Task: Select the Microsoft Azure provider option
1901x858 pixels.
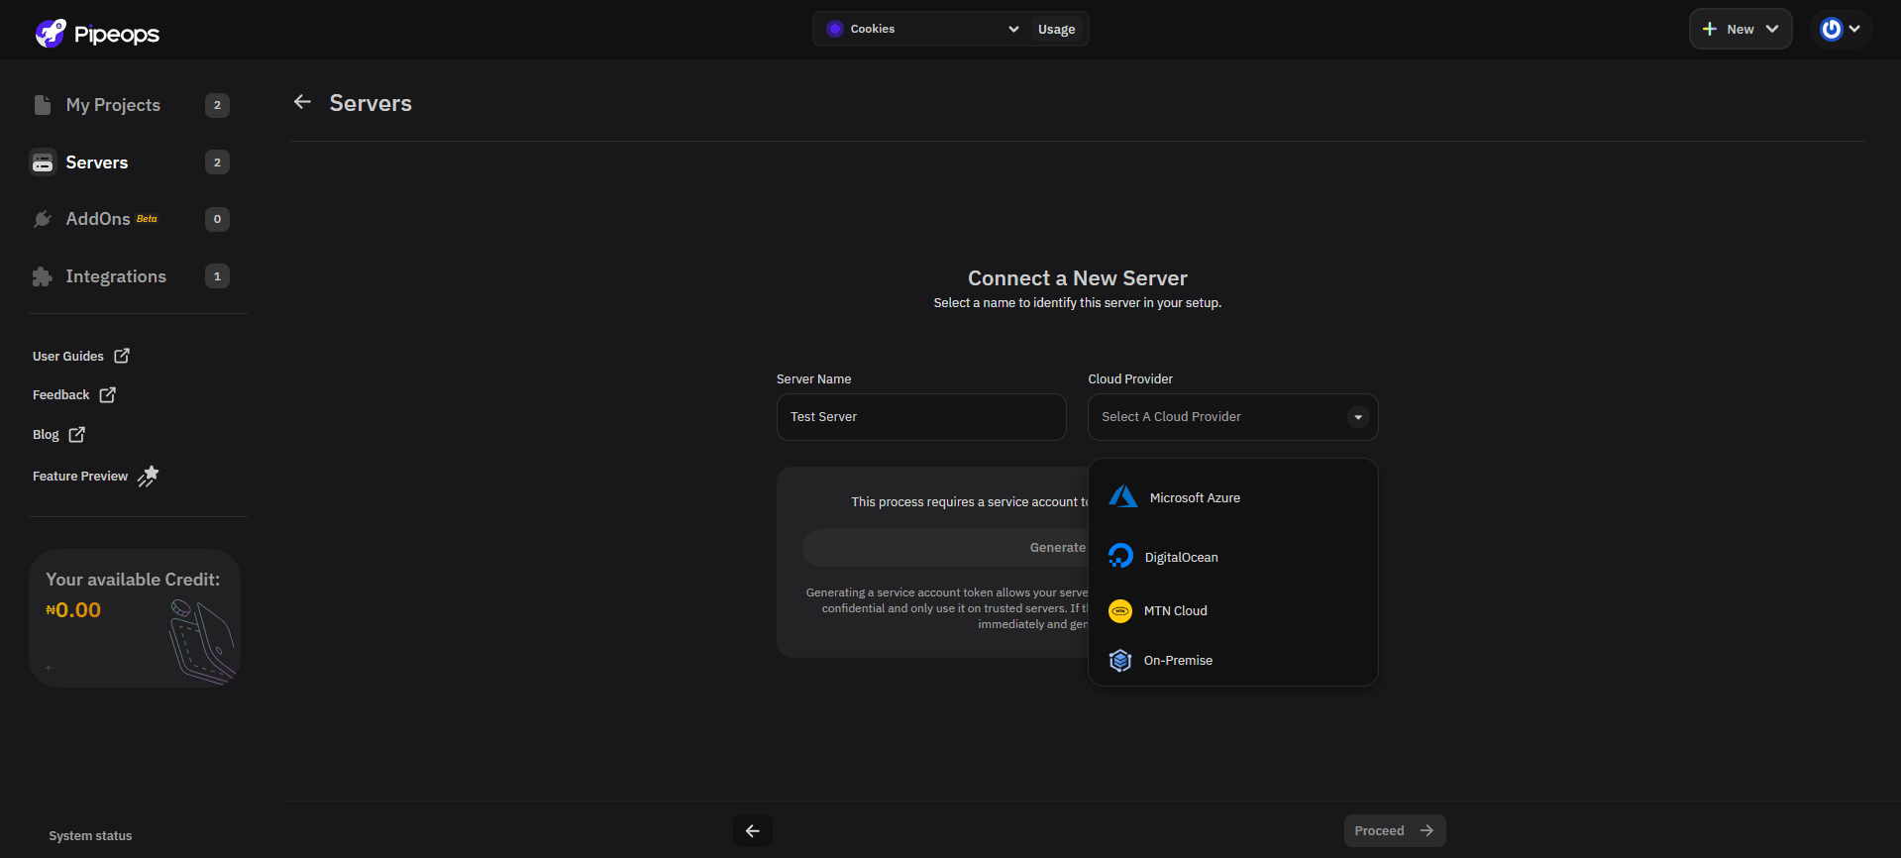Action: pyautogui.click(x=1194, y=497)
